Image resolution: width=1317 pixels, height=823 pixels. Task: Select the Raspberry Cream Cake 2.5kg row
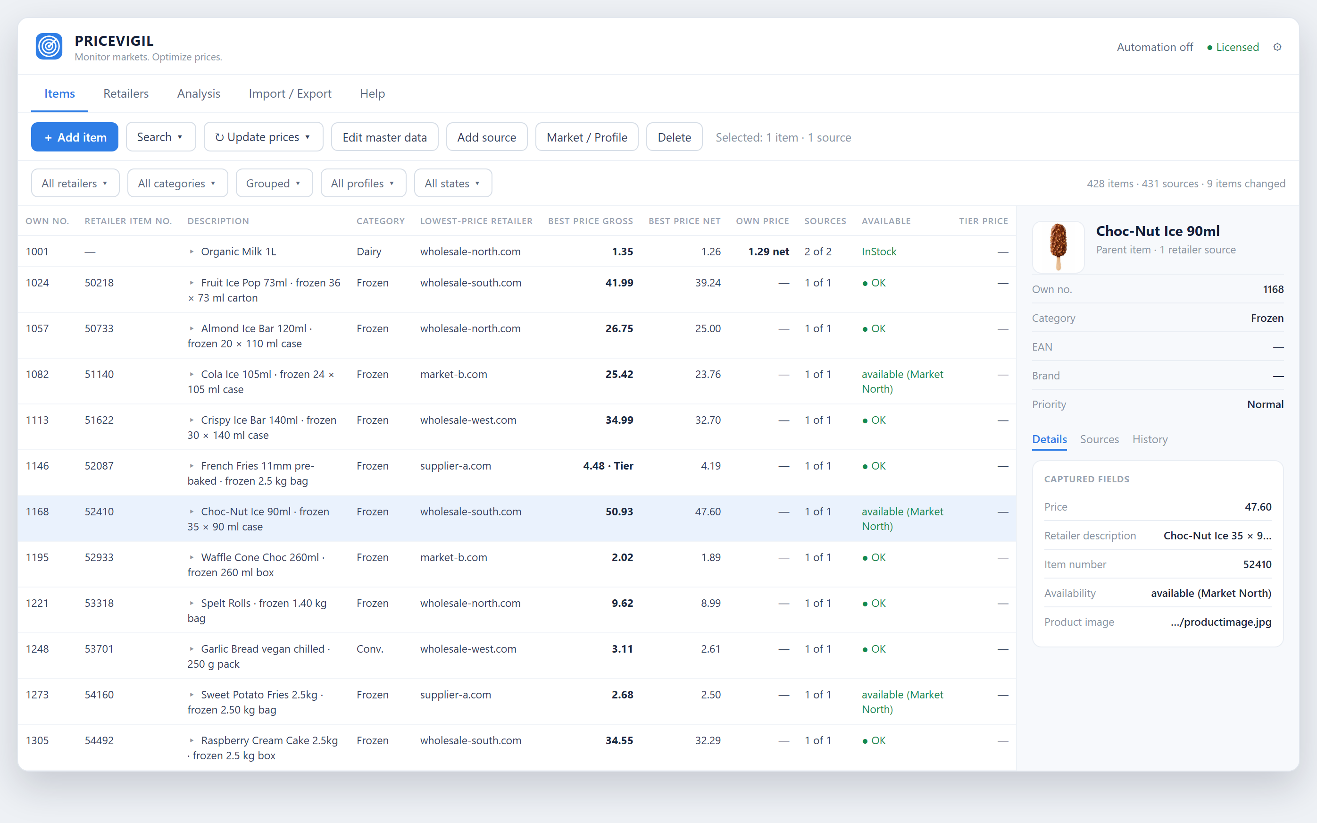tap(517, 747)
